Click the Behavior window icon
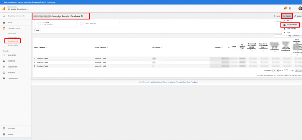 [4, 73]
